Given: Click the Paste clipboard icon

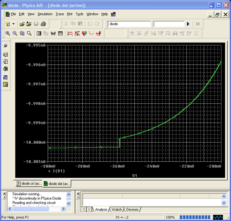Looking at the screenshot, I should 80,24.
